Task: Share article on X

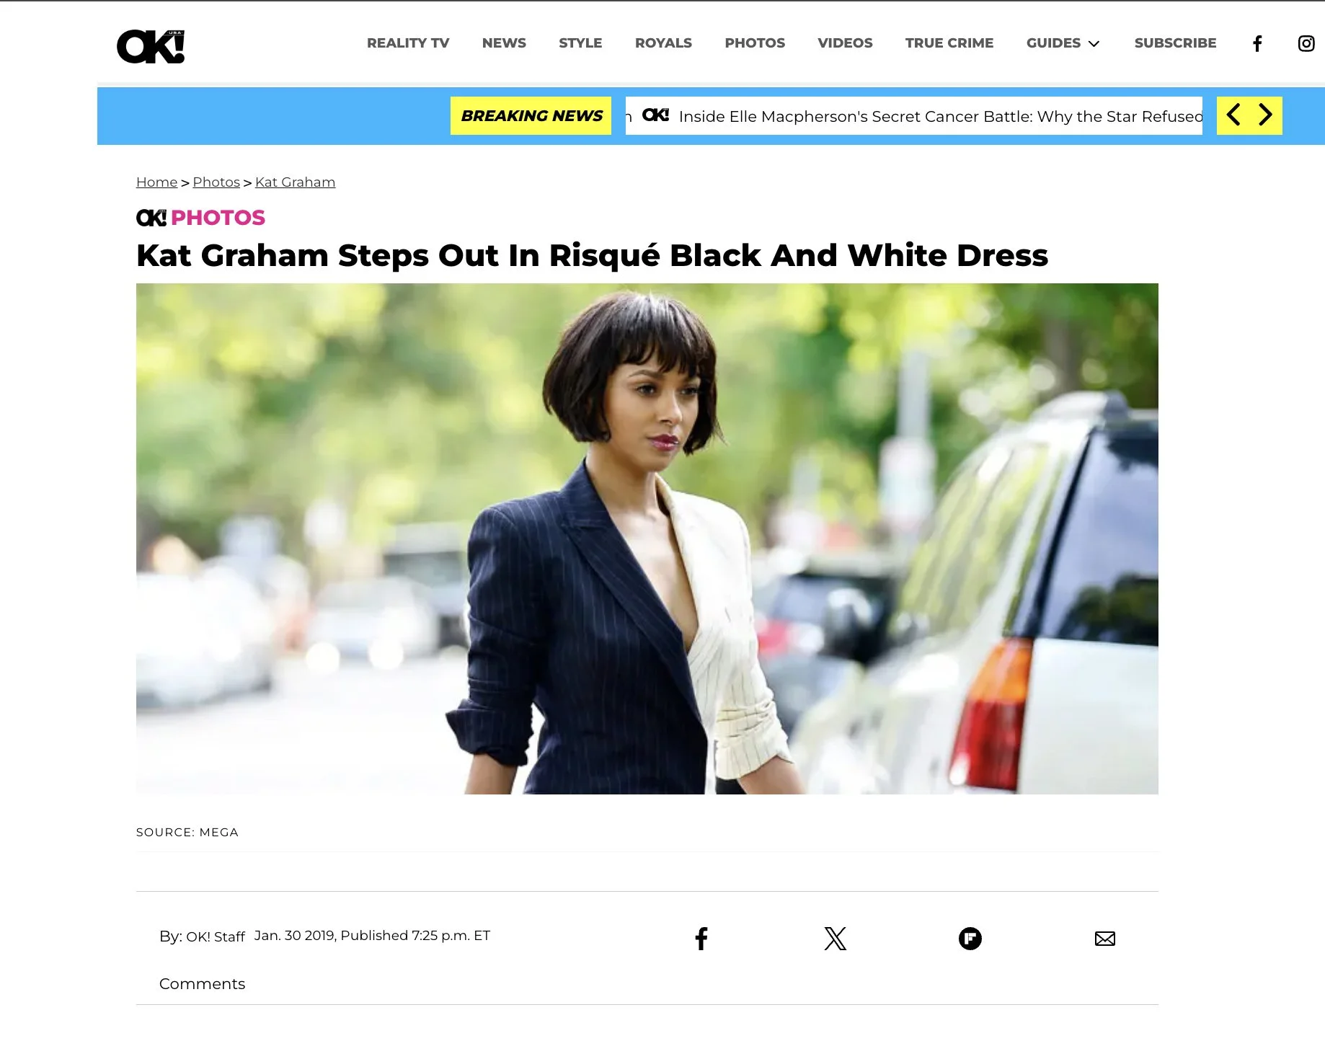Action: 836,939
